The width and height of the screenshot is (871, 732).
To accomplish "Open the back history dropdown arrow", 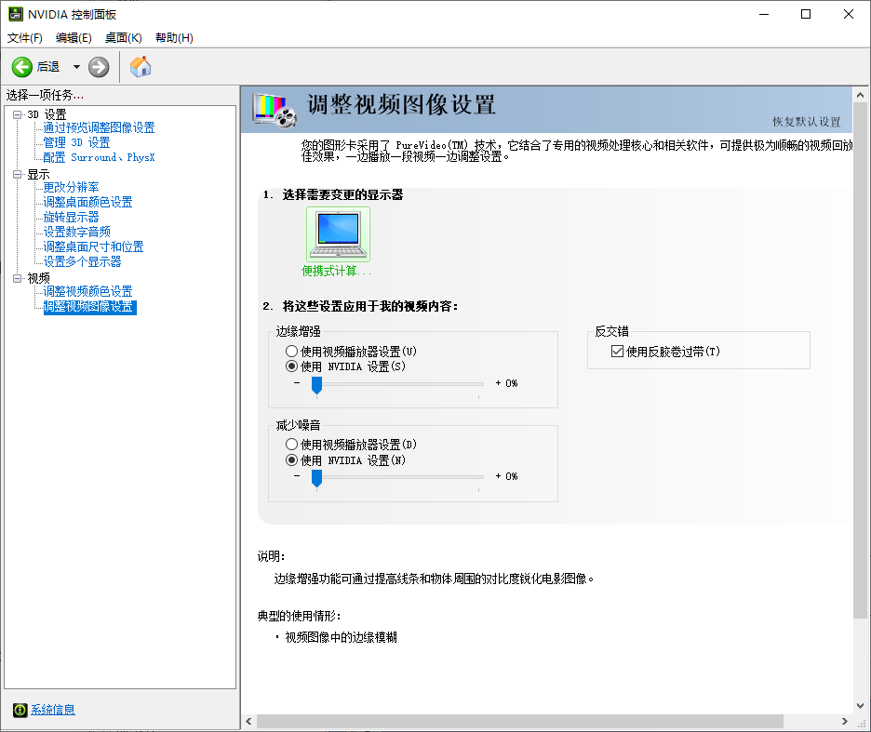I will pos(76,67).
